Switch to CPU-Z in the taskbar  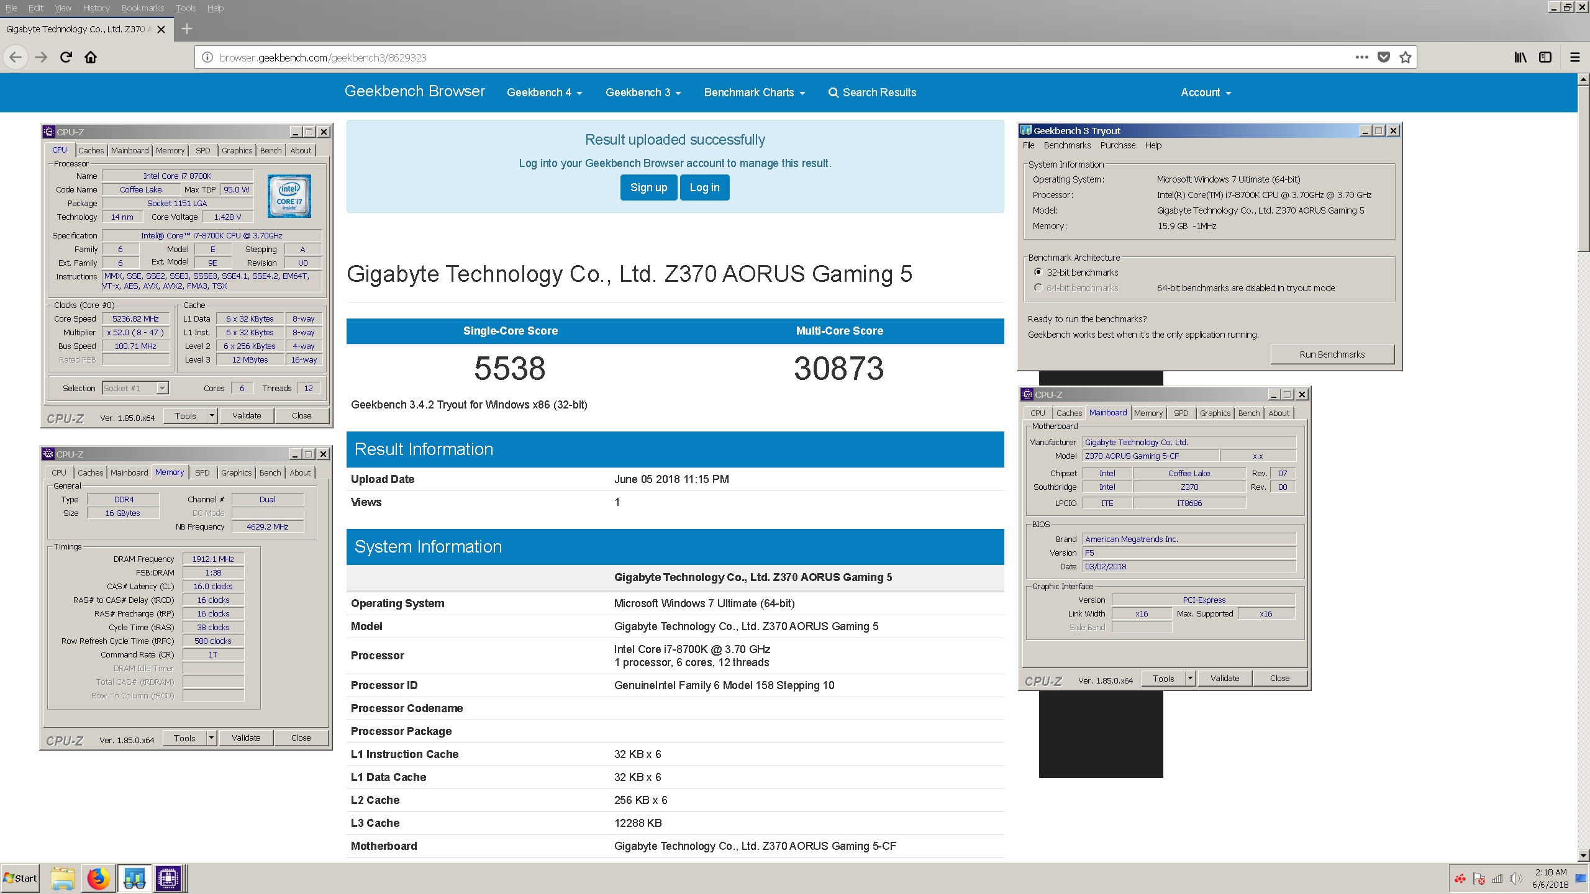(168, 878)
